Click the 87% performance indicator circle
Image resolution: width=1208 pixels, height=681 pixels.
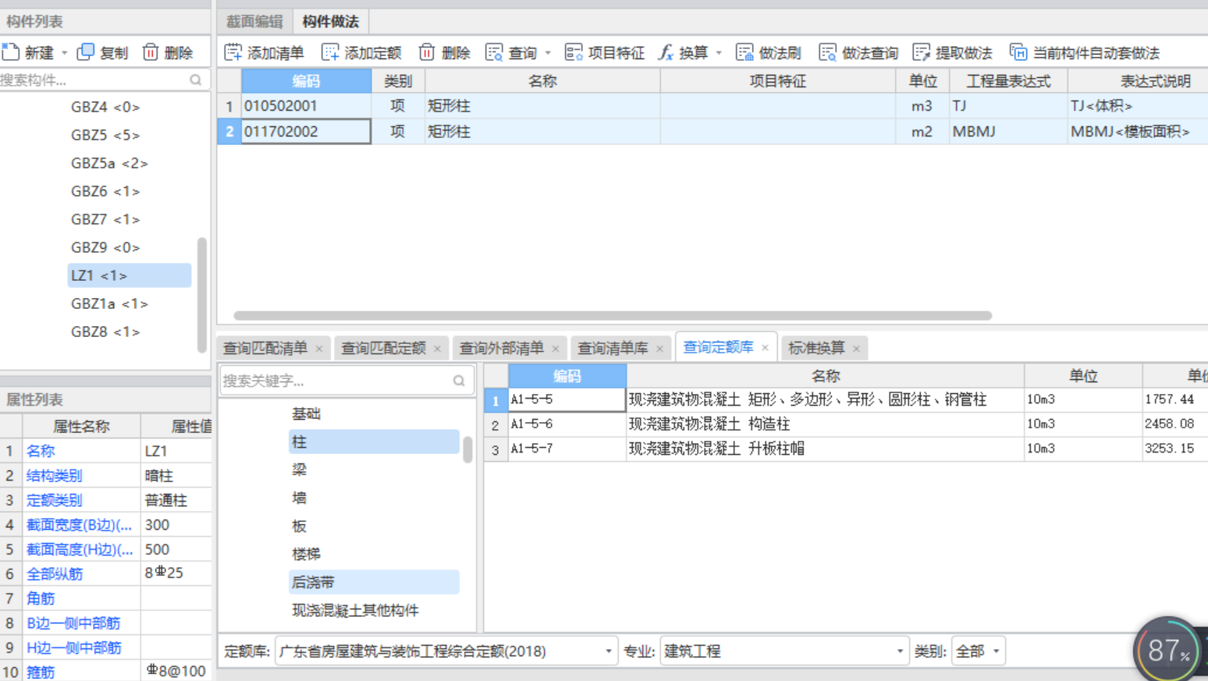[x=1168, y=650]
